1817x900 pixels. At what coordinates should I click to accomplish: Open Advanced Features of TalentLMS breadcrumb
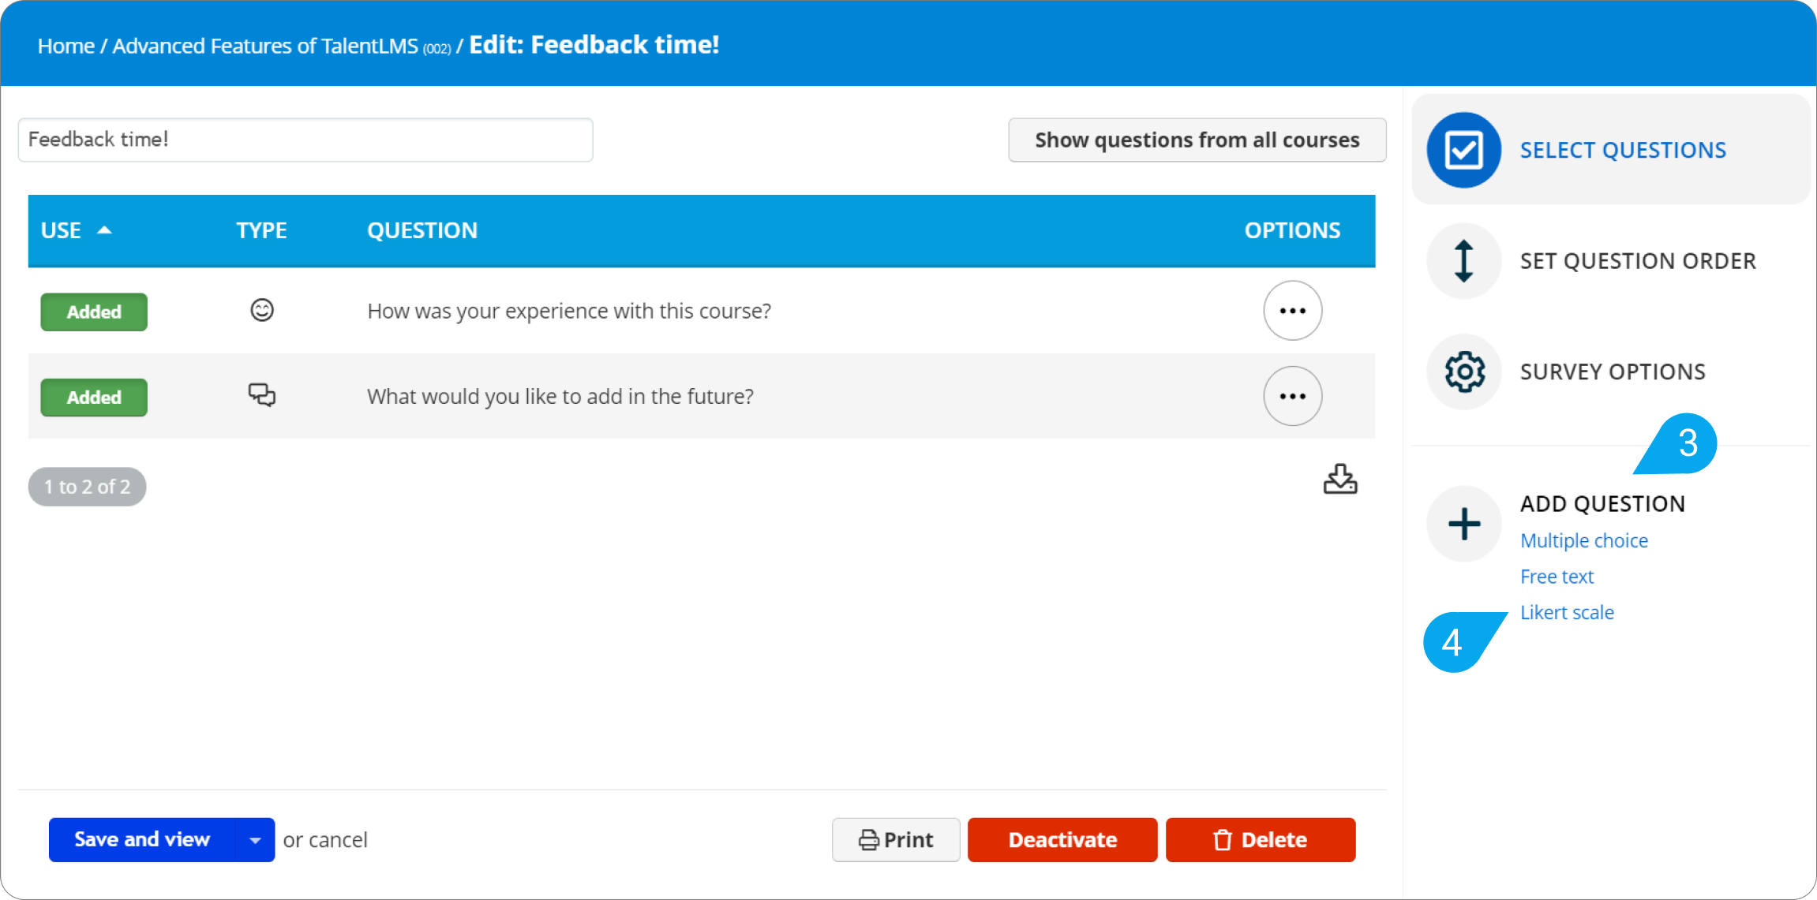(265, 46)
